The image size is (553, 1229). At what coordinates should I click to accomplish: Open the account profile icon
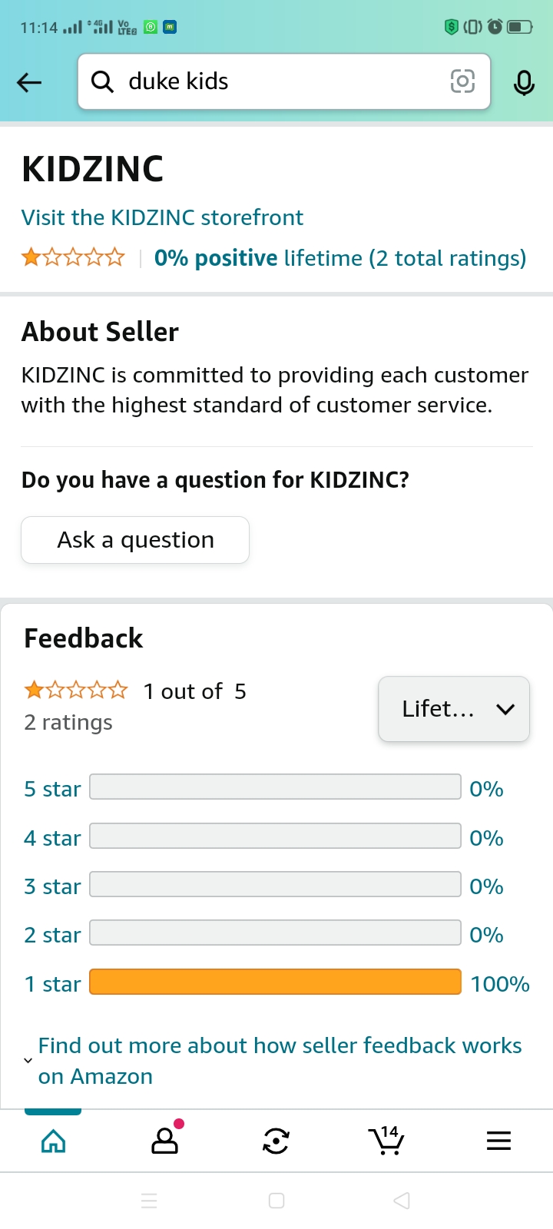(x=165, y=1141)
